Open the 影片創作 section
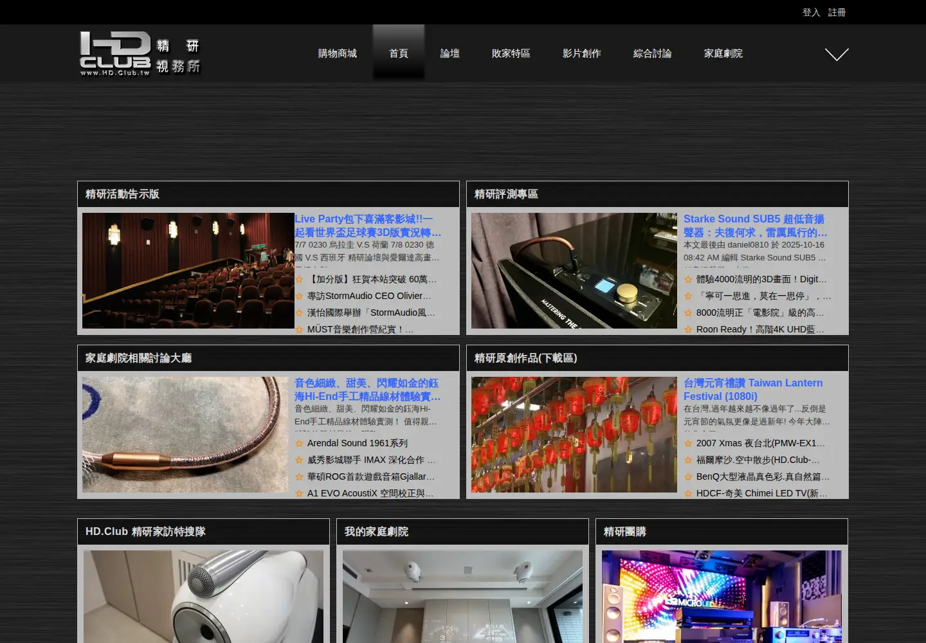This screenshot has height=643, width=926. point(582,53)
